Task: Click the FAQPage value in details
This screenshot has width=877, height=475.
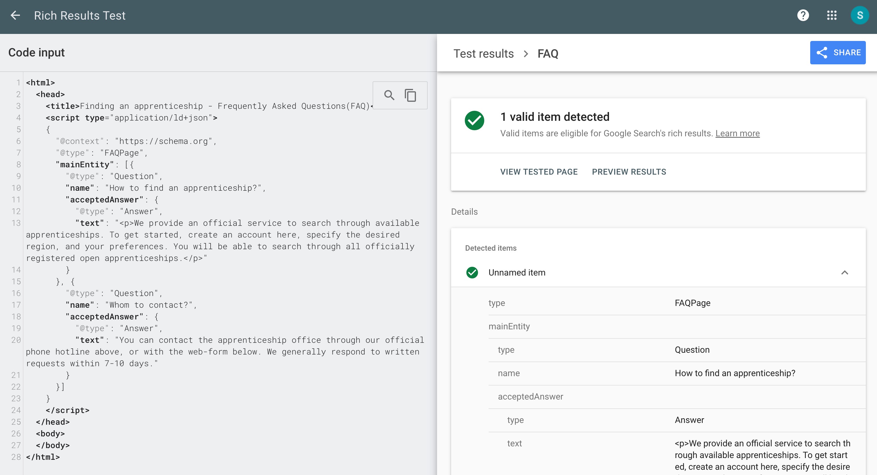Action: tap(692, 303)
